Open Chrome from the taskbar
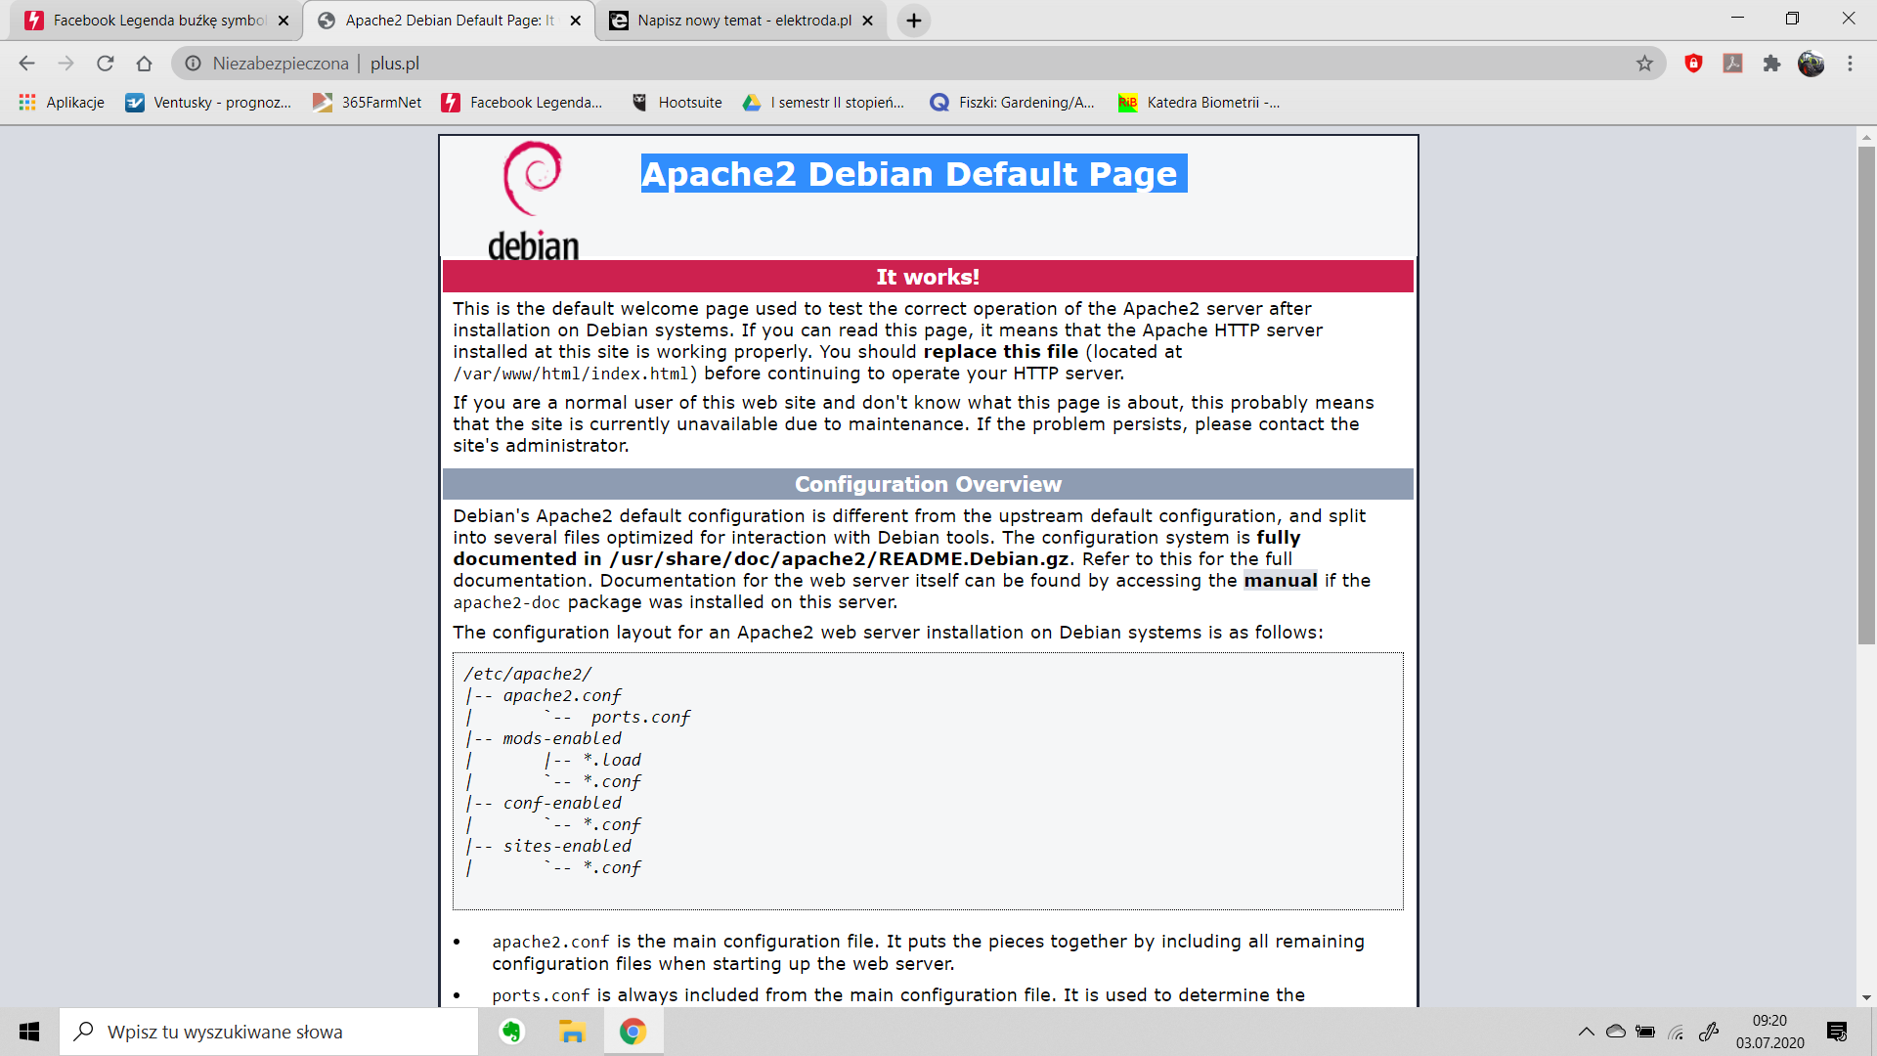 pyautogui.click(x=633, y=1032)
